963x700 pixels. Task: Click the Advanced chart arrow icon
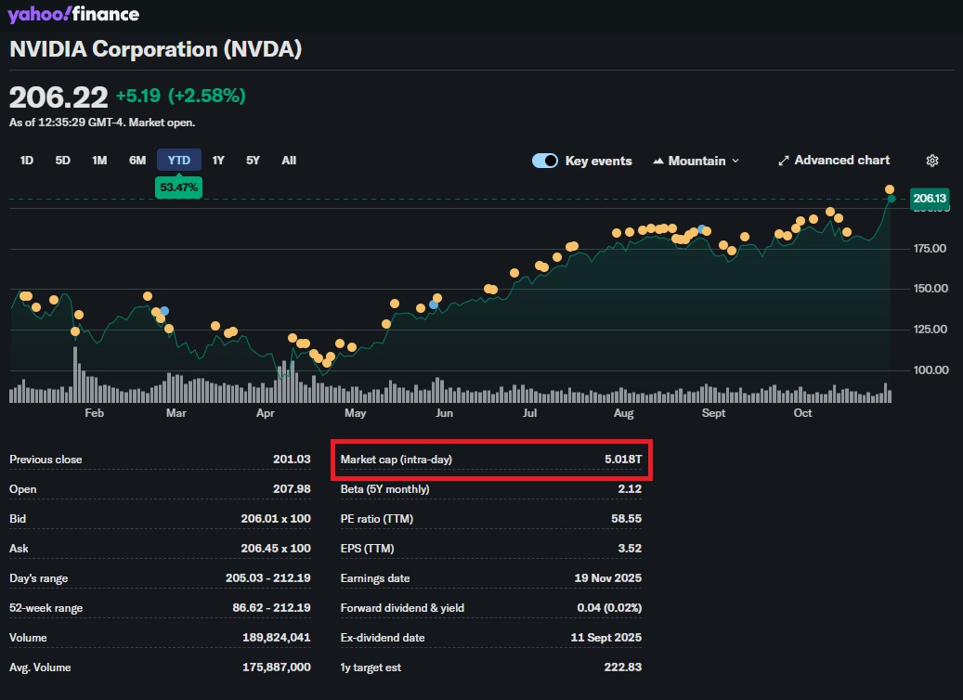[x=782, y=160]
